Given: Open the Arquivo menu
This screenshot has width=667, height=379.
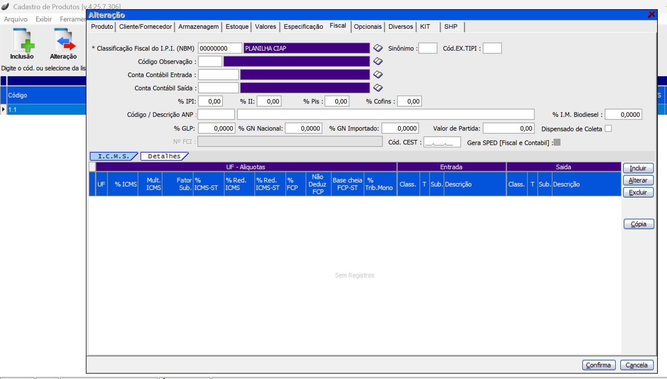Looking at the screenshot, I should 16,19.
